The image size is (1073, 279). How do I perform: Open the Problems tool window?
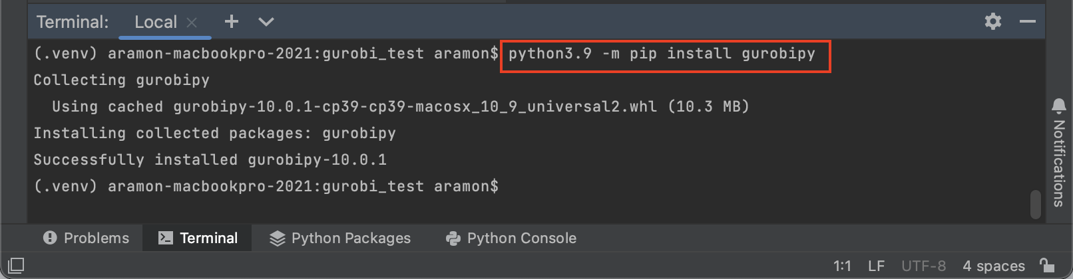(x=86, y=238)
